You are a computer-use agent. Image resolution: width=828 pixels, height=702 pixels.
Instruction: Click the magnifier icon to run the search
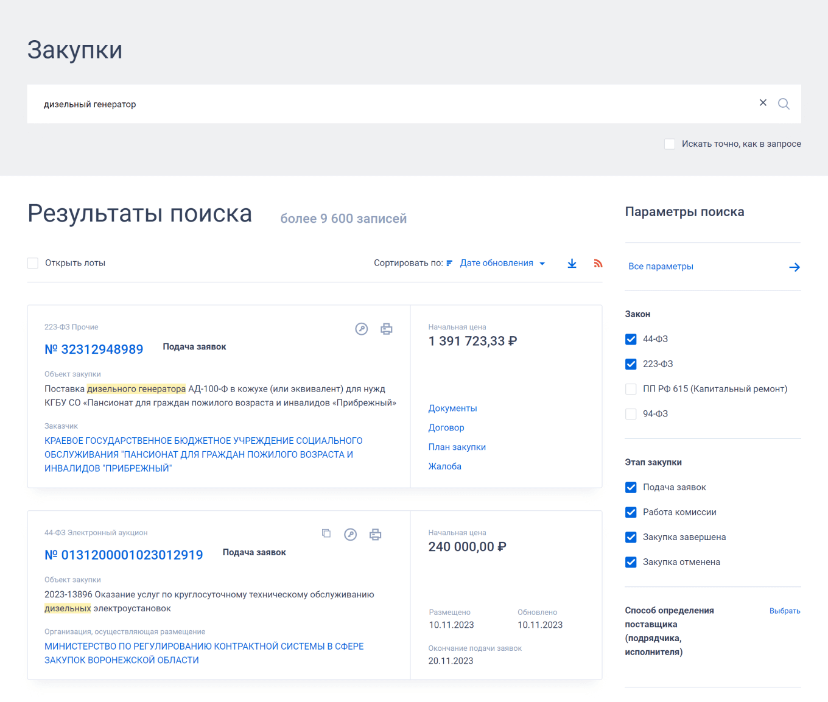coord(784,104)
